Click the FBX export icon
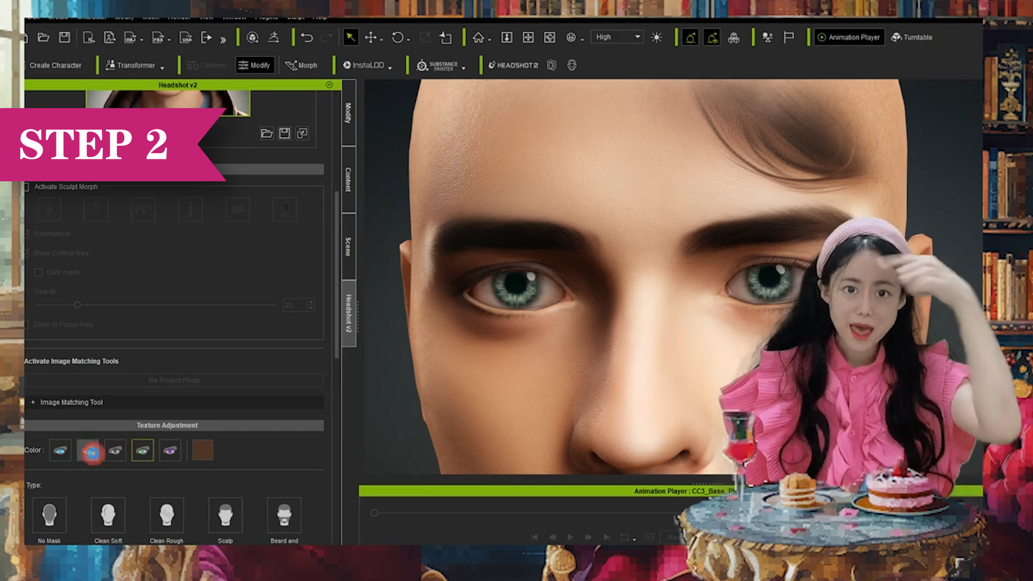 (158, 38)
